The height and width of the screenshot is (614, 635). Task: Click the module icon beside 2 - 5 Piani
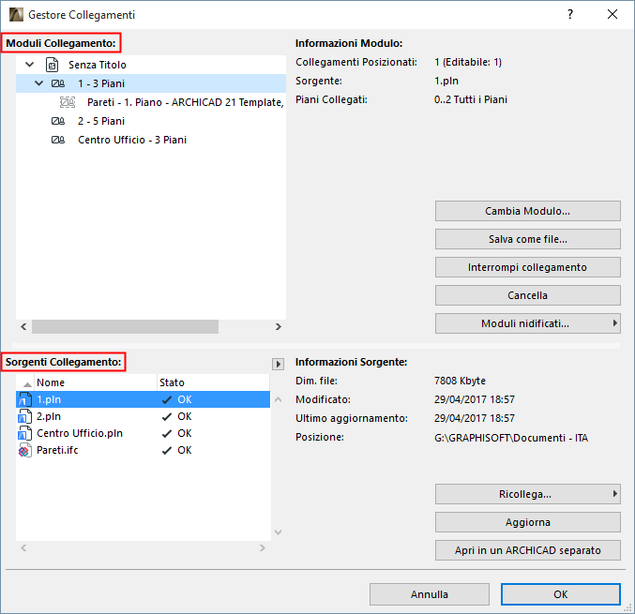pos(58,121)
